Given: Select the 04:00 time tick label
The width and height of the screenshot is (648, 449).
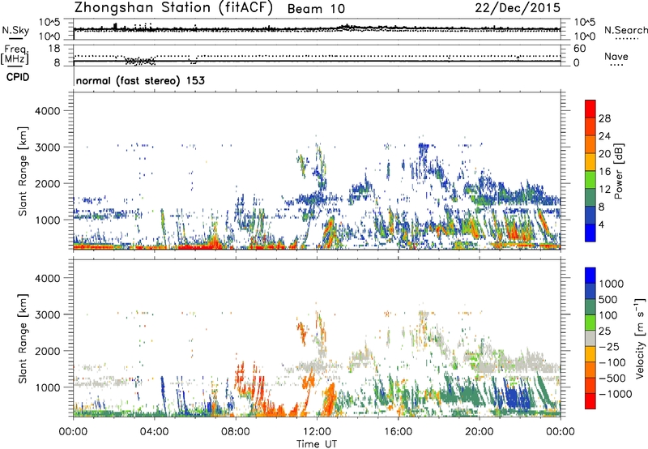Looking at the screenshot, I should 154,432.
